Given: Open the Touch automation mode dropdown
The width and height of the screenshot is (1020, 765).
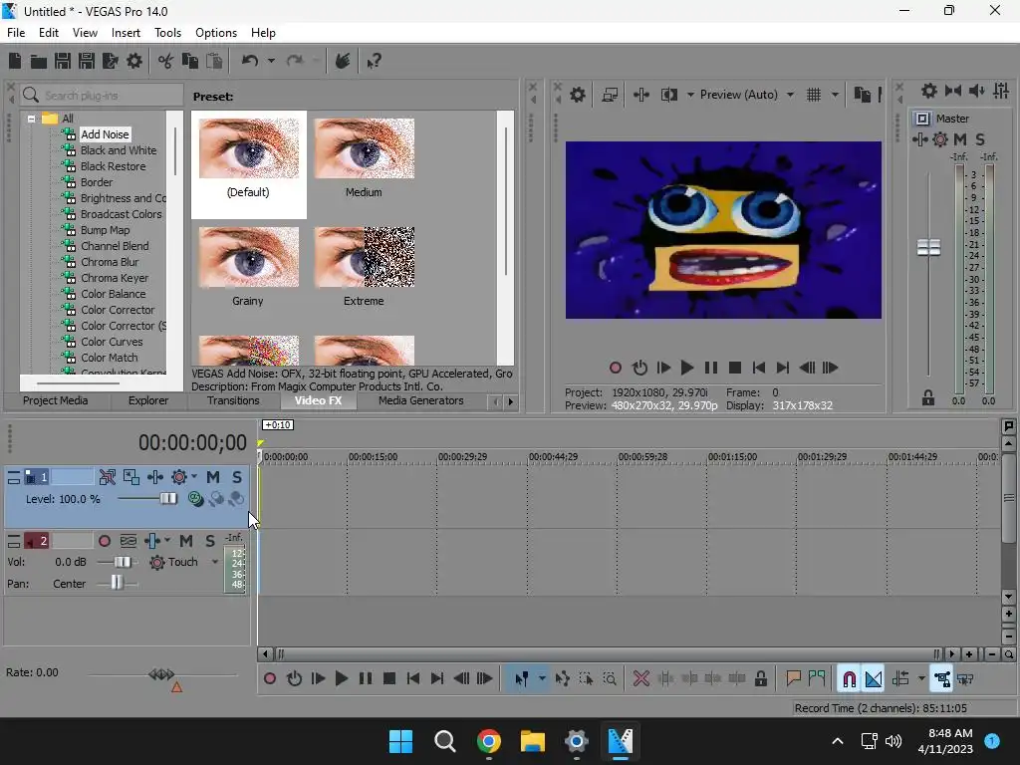Looking at the screenshot, I should (x=215, y=562).
